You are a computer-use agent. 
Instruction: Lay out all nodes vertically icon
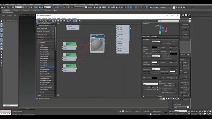[x=68, y=21]
